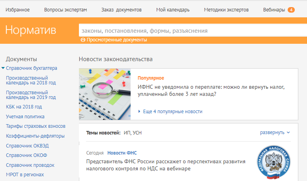307x181 pixels.
Task: Open Коэффициенты-дефляторы link
Action: click(35, 136)
